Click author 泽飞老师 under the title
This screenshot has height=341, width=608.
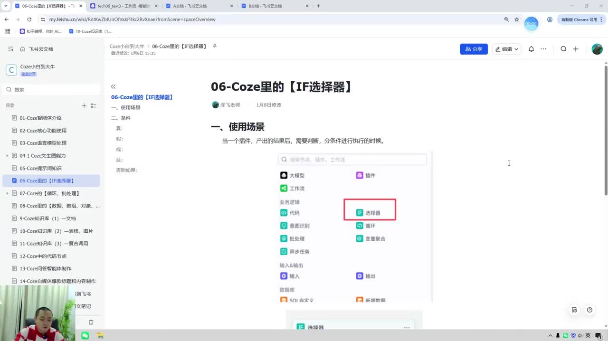(x=230, y=105)
